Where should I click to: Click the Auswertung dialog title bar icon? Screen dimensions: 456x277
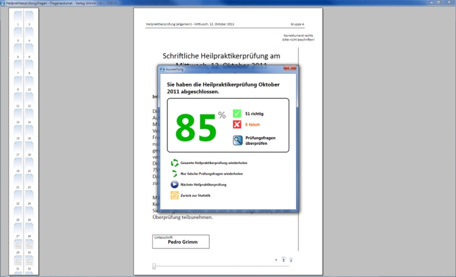163,69
